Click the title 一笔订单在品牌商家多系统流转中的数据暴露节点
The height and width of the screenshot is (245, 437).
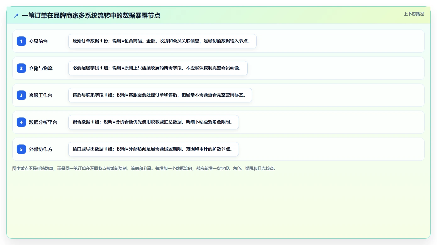click(91, 15)
